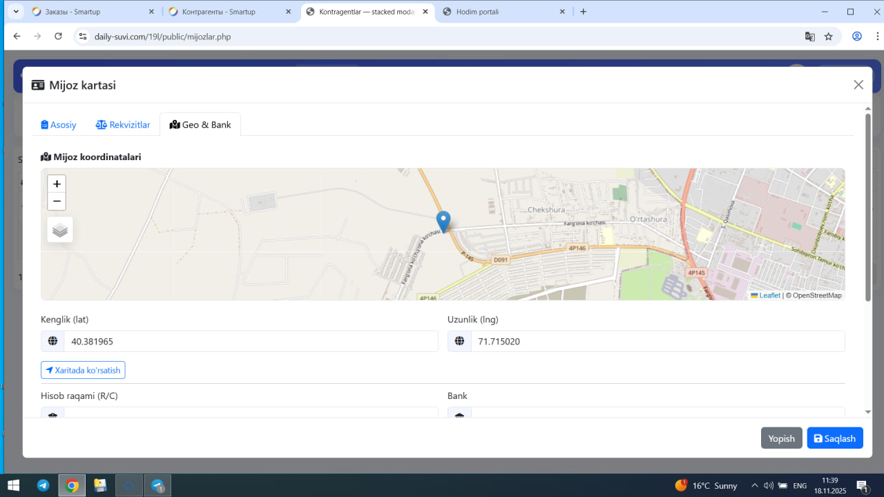The width and height of the screenshot is (884, 497).
Task: Open the Chrome three-dot menu
Action: (x=876, y=37)
